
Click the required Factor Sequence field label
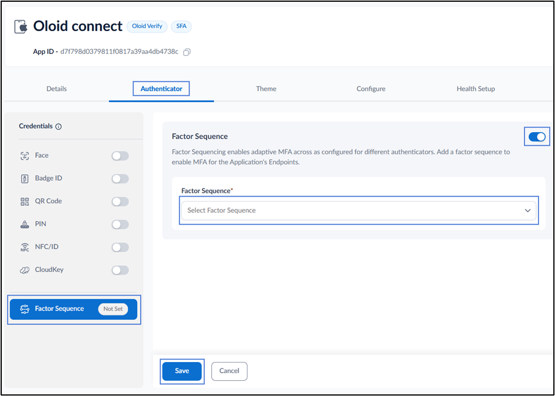click(208, 191)
